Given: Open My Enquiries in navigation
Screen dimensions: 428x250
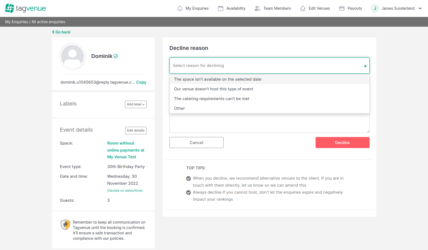Looking at the screenshot, I should [197, 8].
